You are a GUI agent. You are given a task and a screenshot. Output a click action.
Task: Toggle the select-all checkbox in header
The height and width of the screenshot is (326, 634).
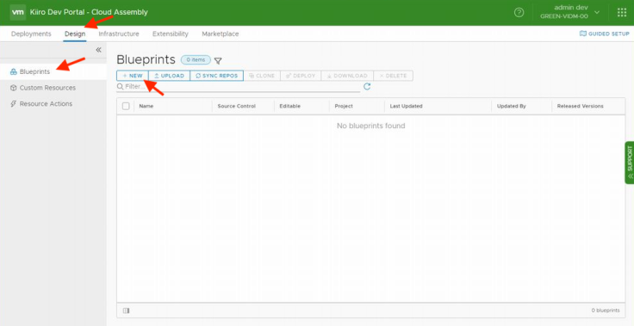126,106
